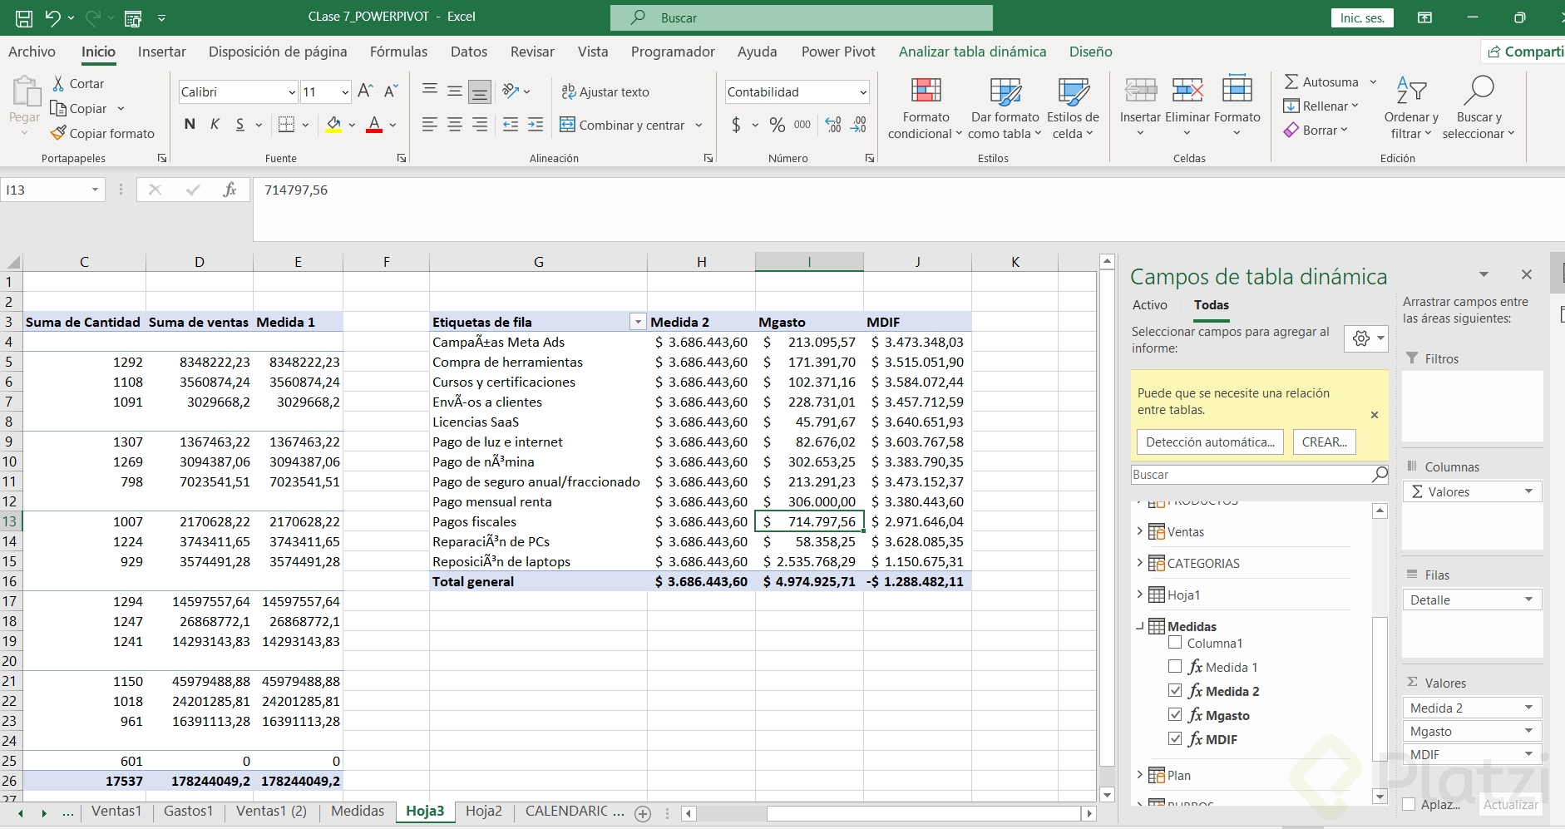Open the Contabilidad number format dropdown
This screenshot has width=1565, height=829.
[x=863, y=92]
